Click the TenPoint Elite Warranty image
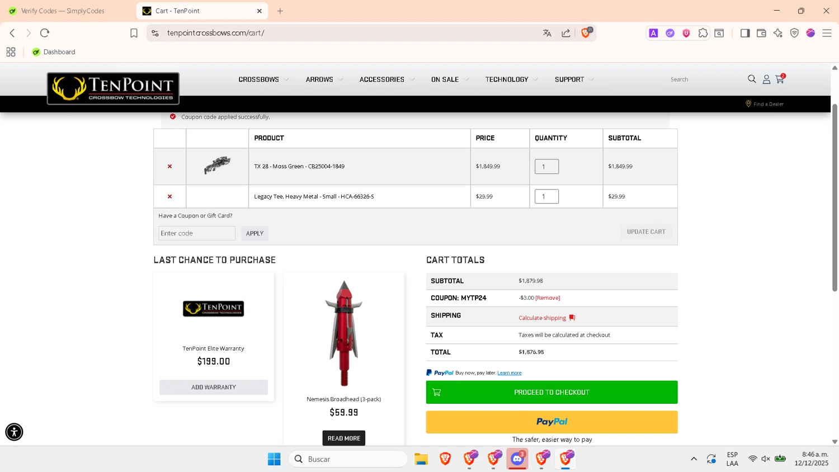Viewport: 839px width, 472px height. [x=213, y=309]
